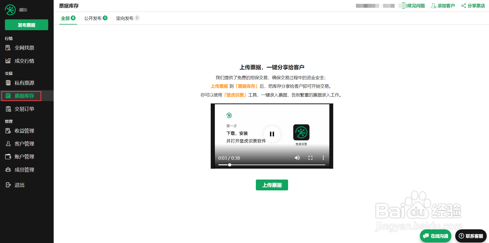The image size is (489, 243).
Task: Click the 收益管理 icon
Action: (8, 131)
